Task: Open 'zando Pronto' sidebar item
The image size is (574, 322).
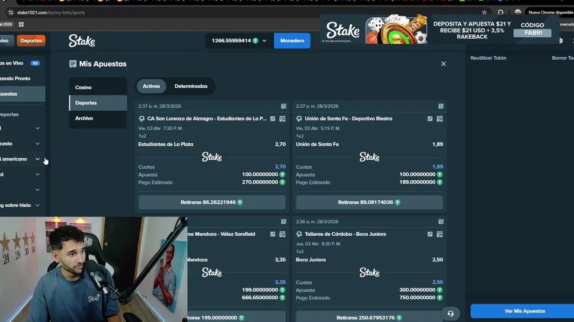Action: coord(22,79)
